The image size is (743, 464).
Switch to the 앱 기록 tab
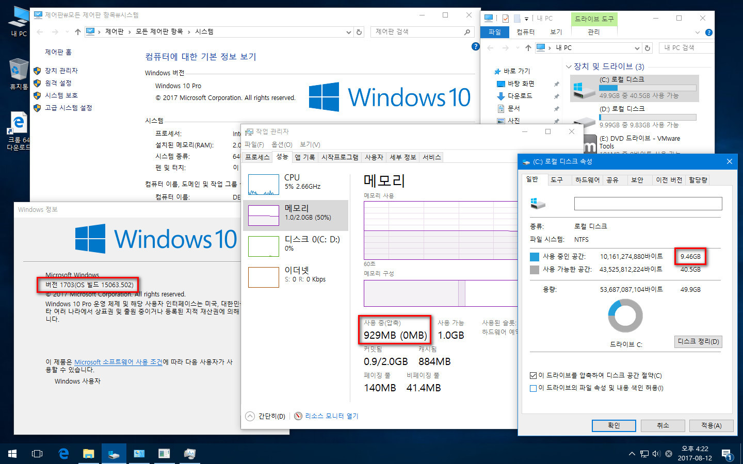[304, 157]
